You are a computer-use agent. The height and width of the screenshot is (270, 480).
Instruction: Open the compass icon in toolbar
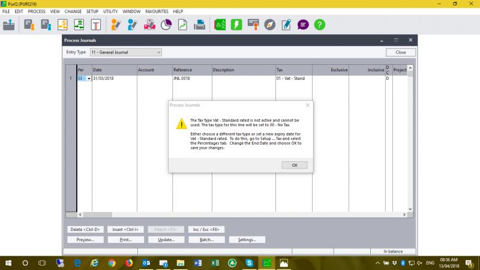click(270, 25)
